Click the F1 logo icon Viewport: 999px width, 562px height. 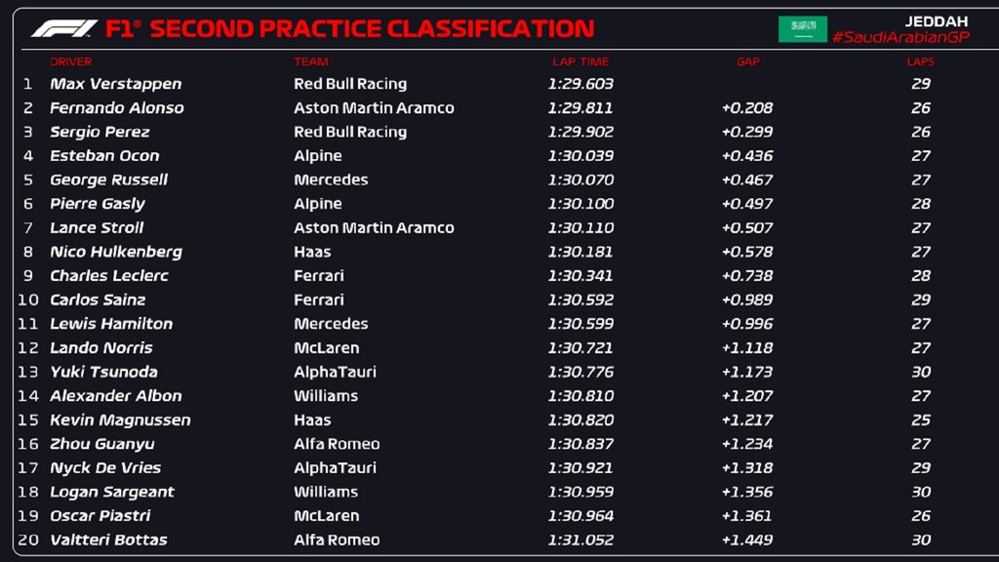pyautogui.click(x=64, y=28)
